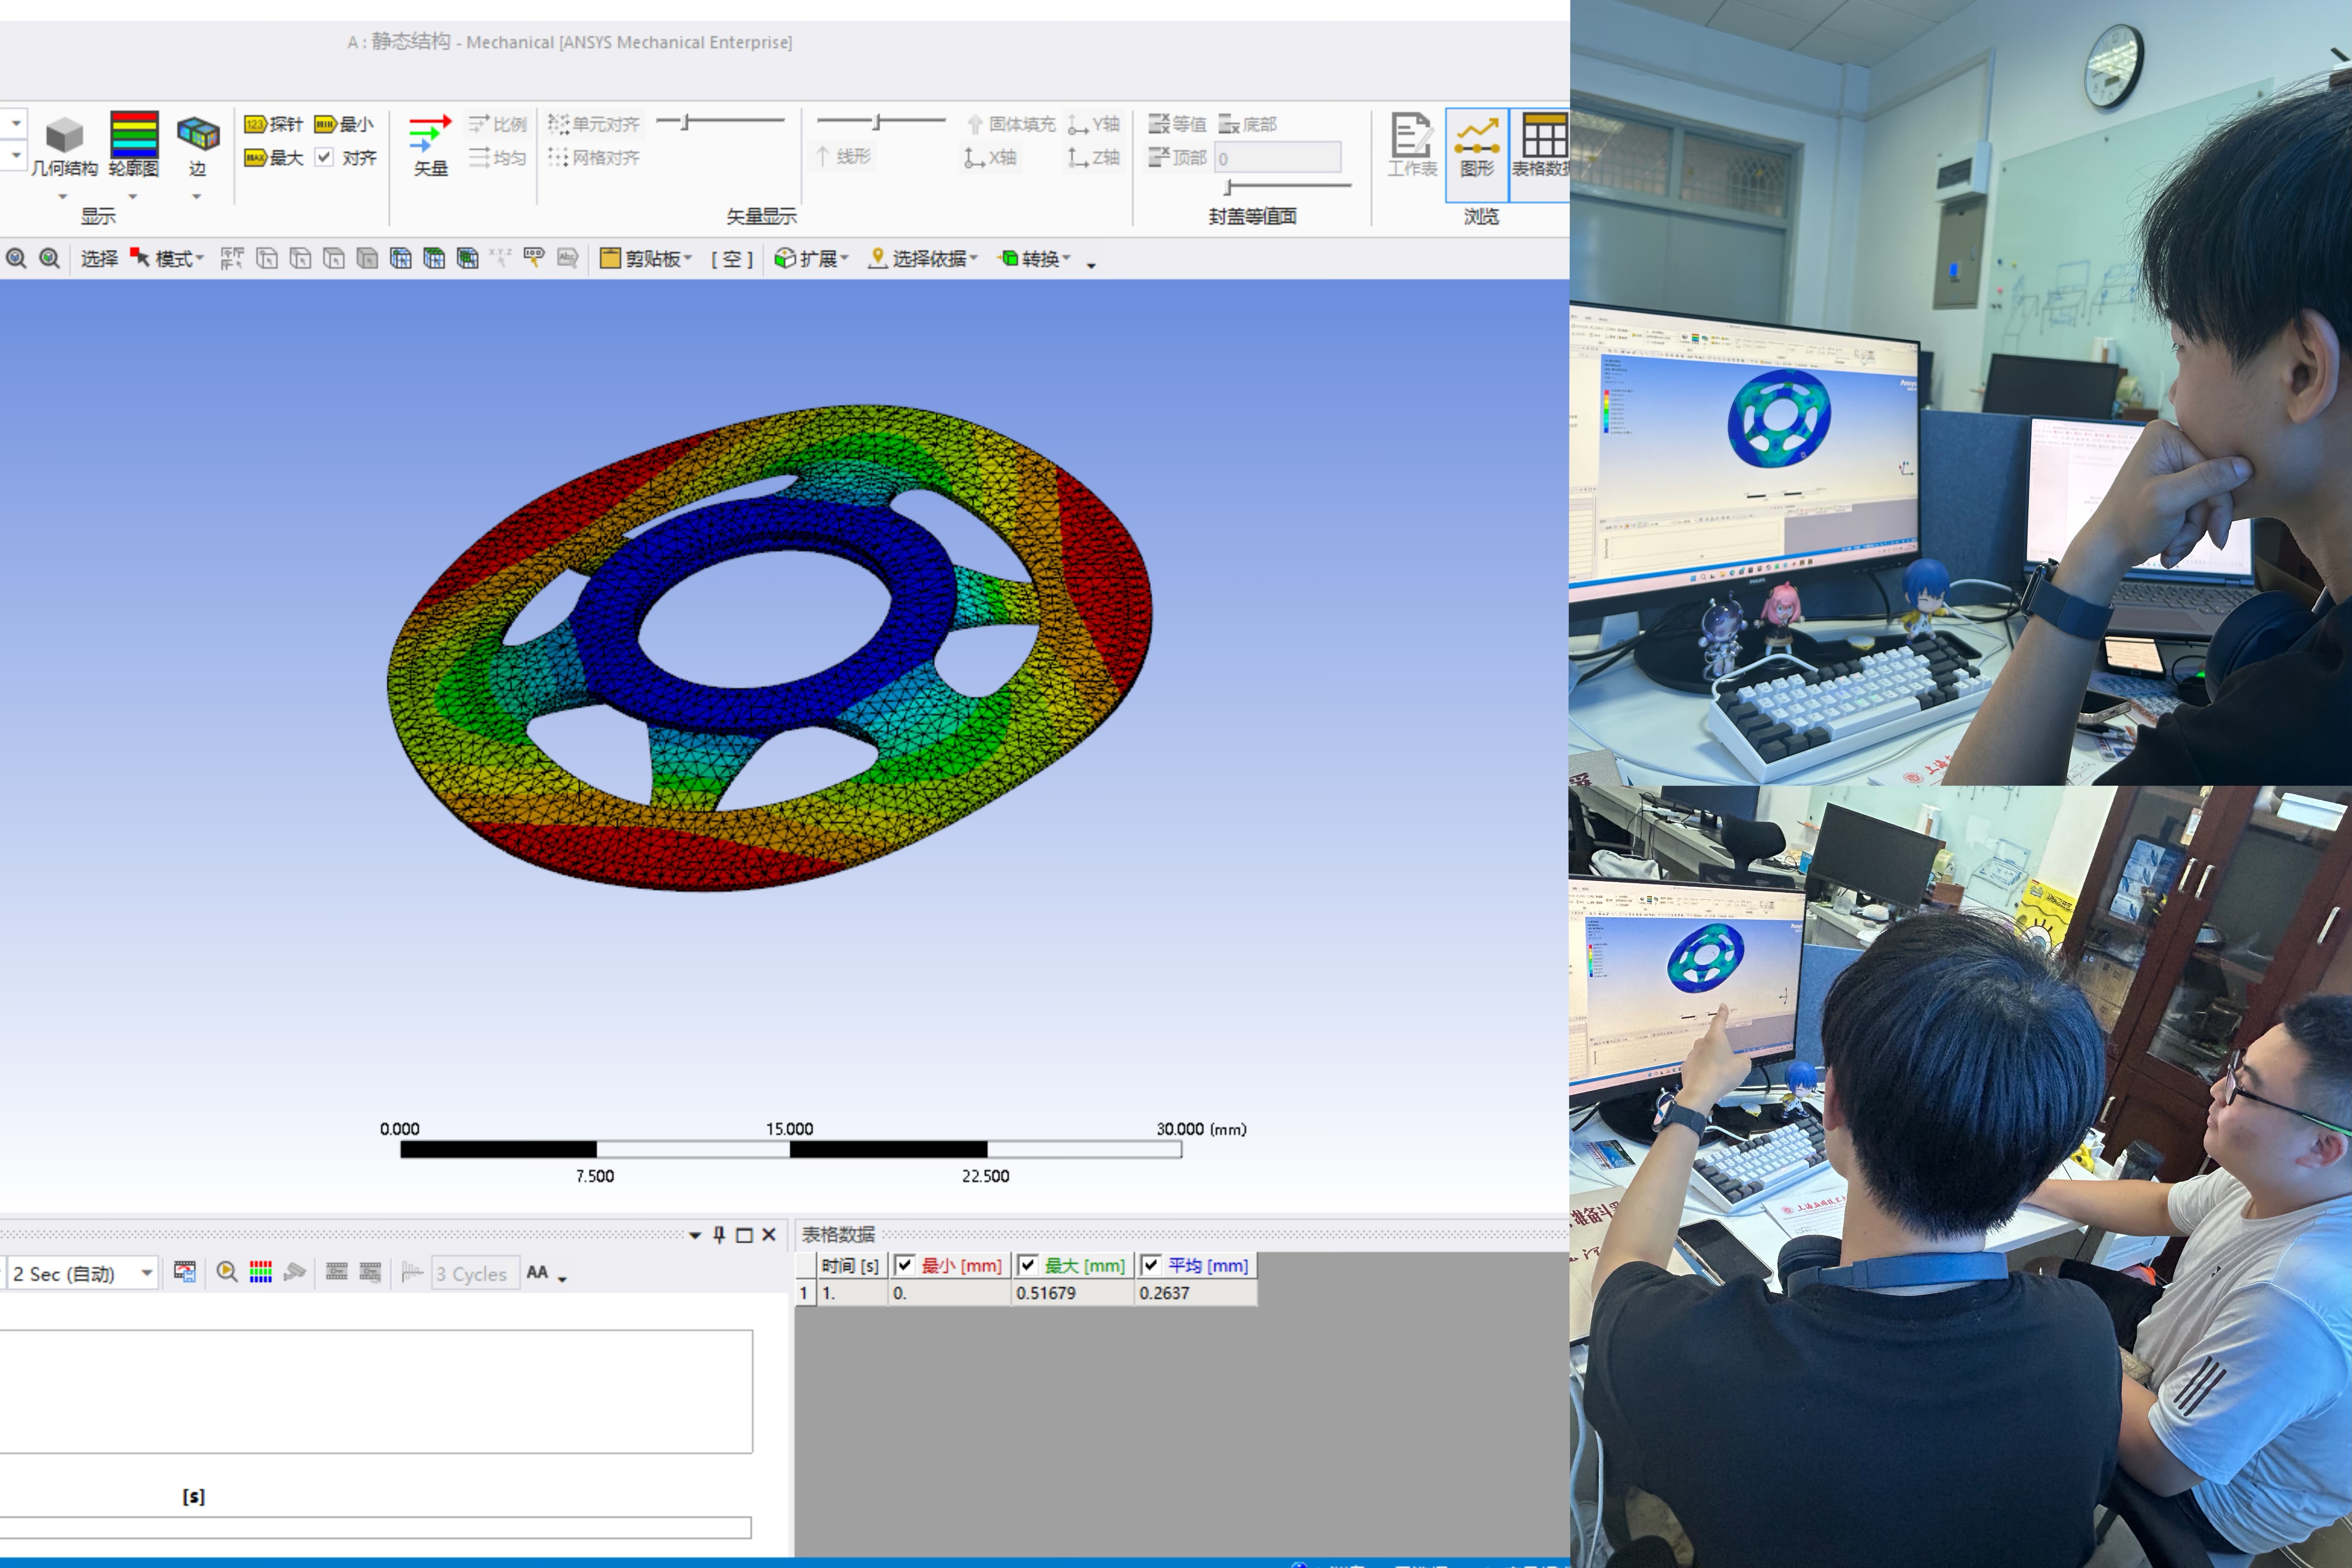Uncheck the 平均 [mm] column checkbox

coord(1151,1265)
